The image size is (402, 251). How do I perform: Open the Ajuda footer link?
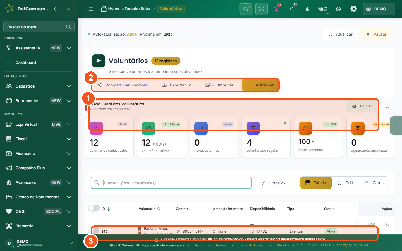pyautogui.click(x=199, y=245)
